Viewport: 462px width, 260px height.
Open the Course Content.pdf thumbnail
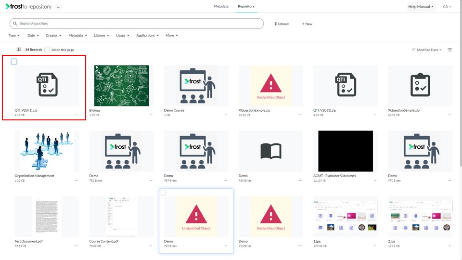(121, 216)
